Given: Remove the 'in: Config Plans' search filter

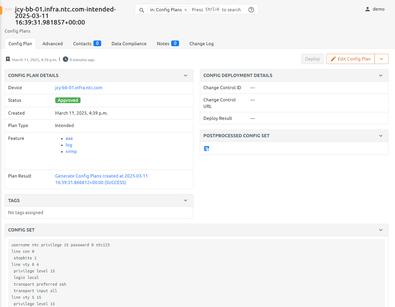Looking at the screenshot, I should tap(186, 9).
